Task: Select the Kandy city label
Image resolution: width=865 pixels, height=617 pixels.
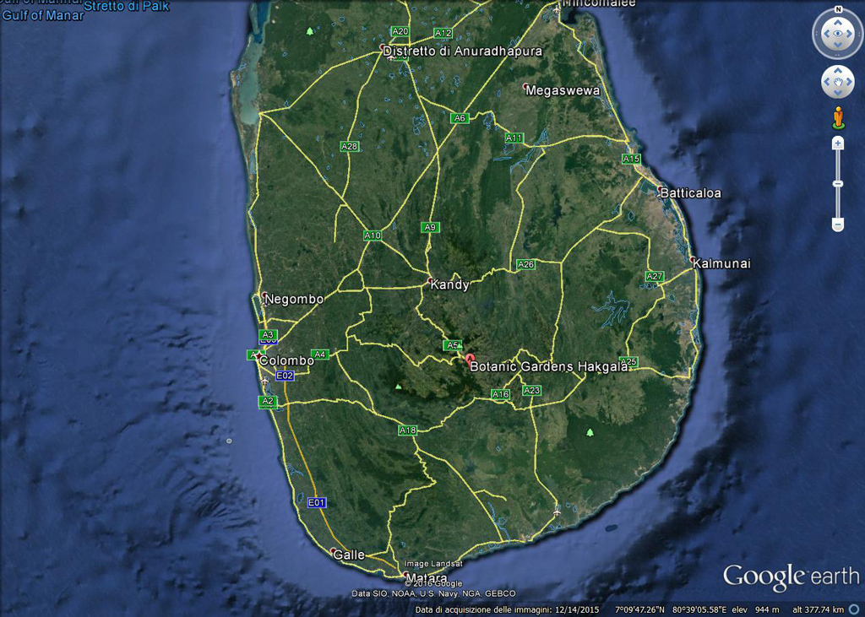Action: (x=449, y=285)
